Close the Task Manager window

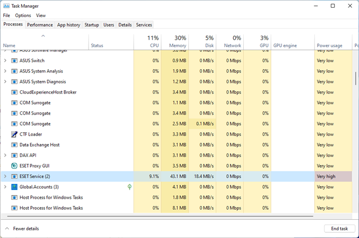tap(350, 6)
